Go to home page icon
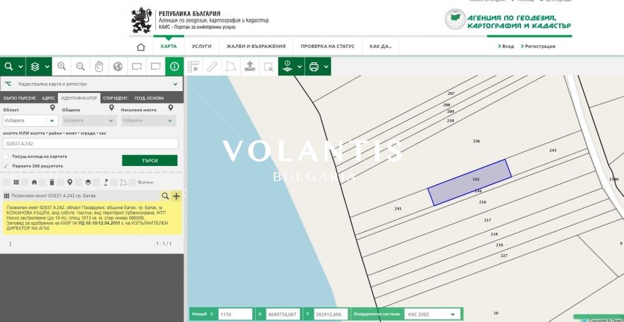The image size is (624, 322). click(x=141, y=47)
